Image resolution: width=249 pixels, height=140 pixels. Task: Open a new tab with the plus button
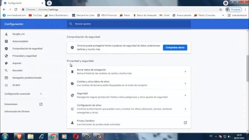[x=49, y=3]
